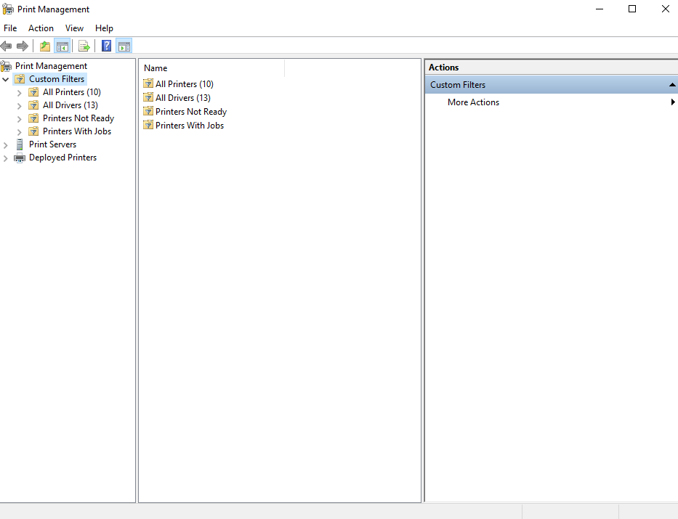Click the Print Servers server icon in tree
The image size is (678, 519).
pyautogui.click(x=20, y=144)
